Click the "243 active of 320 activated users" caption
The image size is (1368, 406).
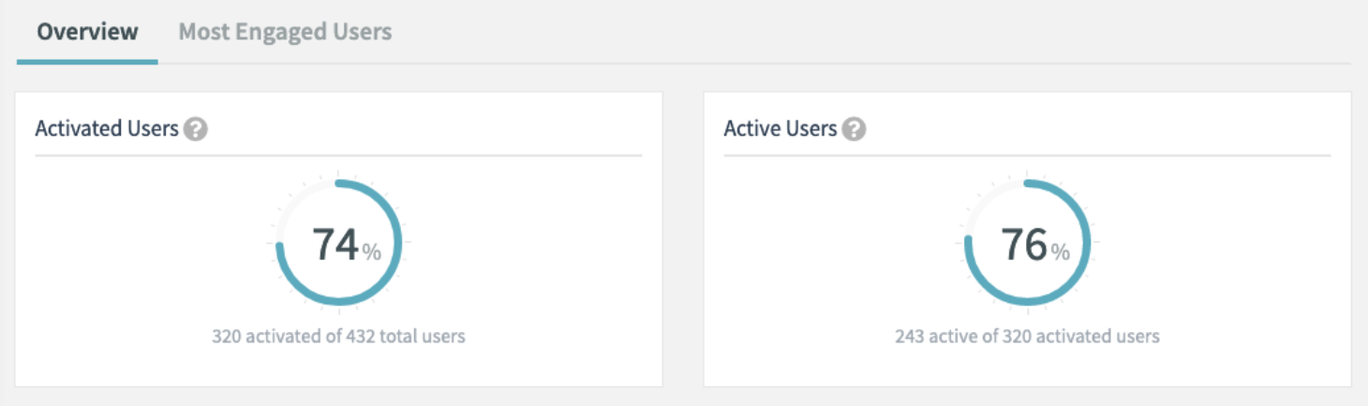point(1027,336)
